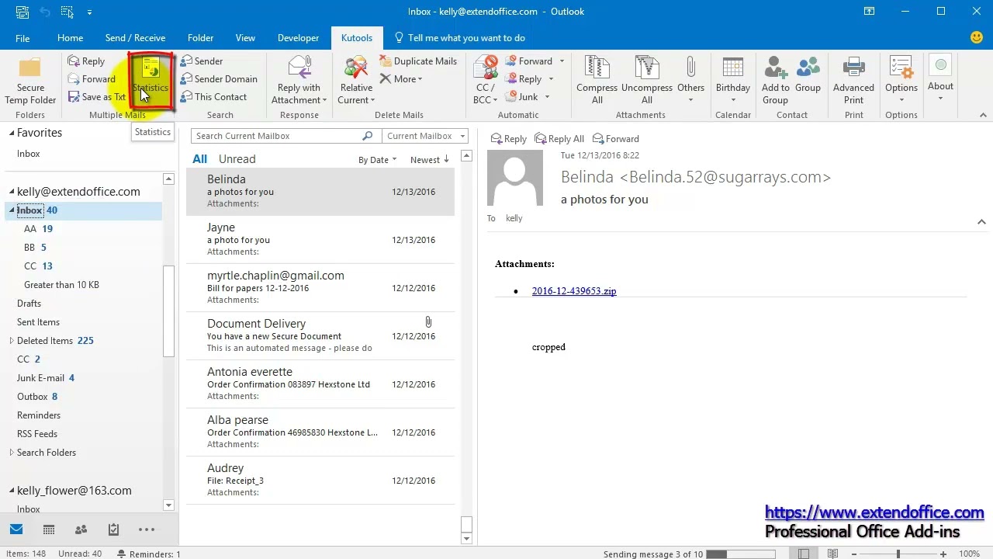Search by Sender Domain
This screenshot has width=993, height=559.
pos(219,79)
